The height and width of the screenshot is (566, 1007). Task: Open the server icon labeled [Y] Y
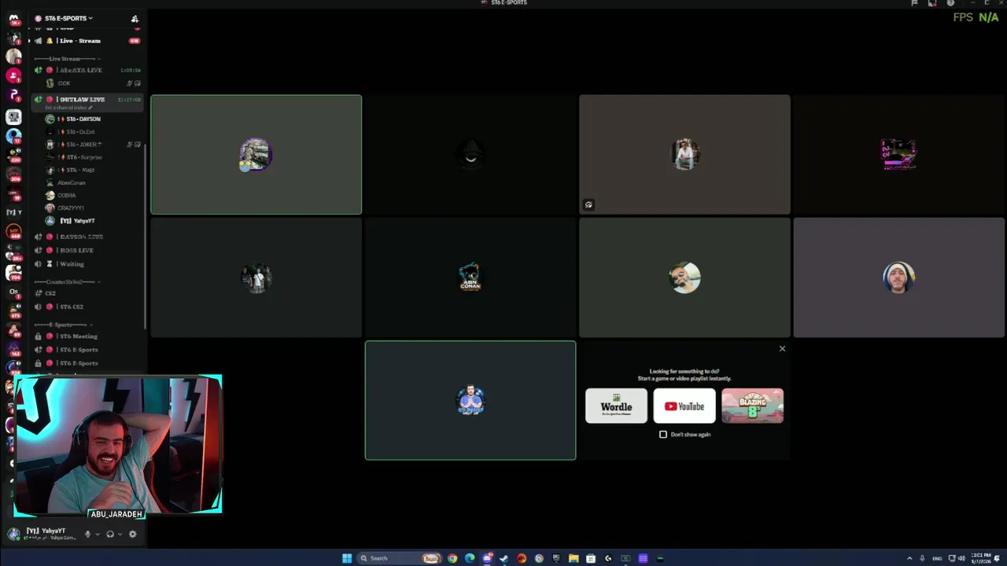[x=13, y=212]
